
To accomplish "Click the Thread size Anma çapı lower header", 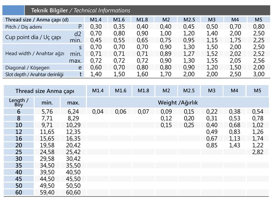I will tap(45, 91).
